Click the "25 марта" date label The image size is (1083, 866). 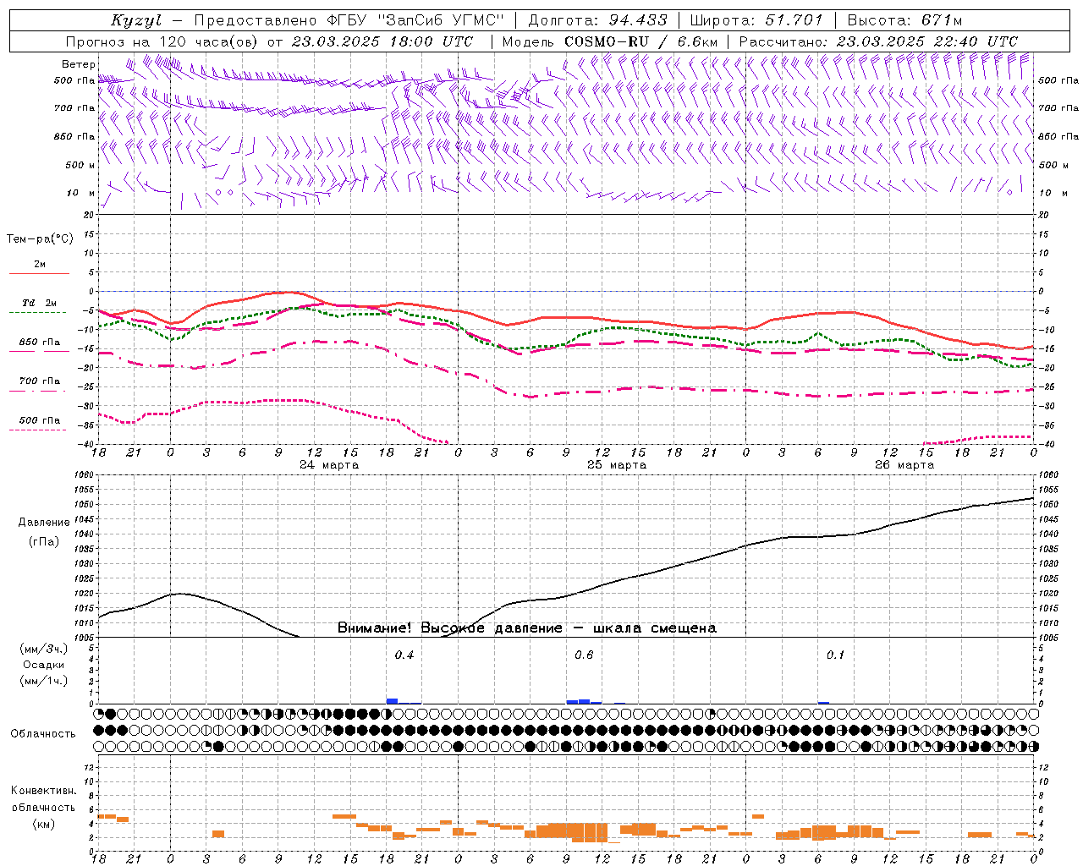(617, 465)
